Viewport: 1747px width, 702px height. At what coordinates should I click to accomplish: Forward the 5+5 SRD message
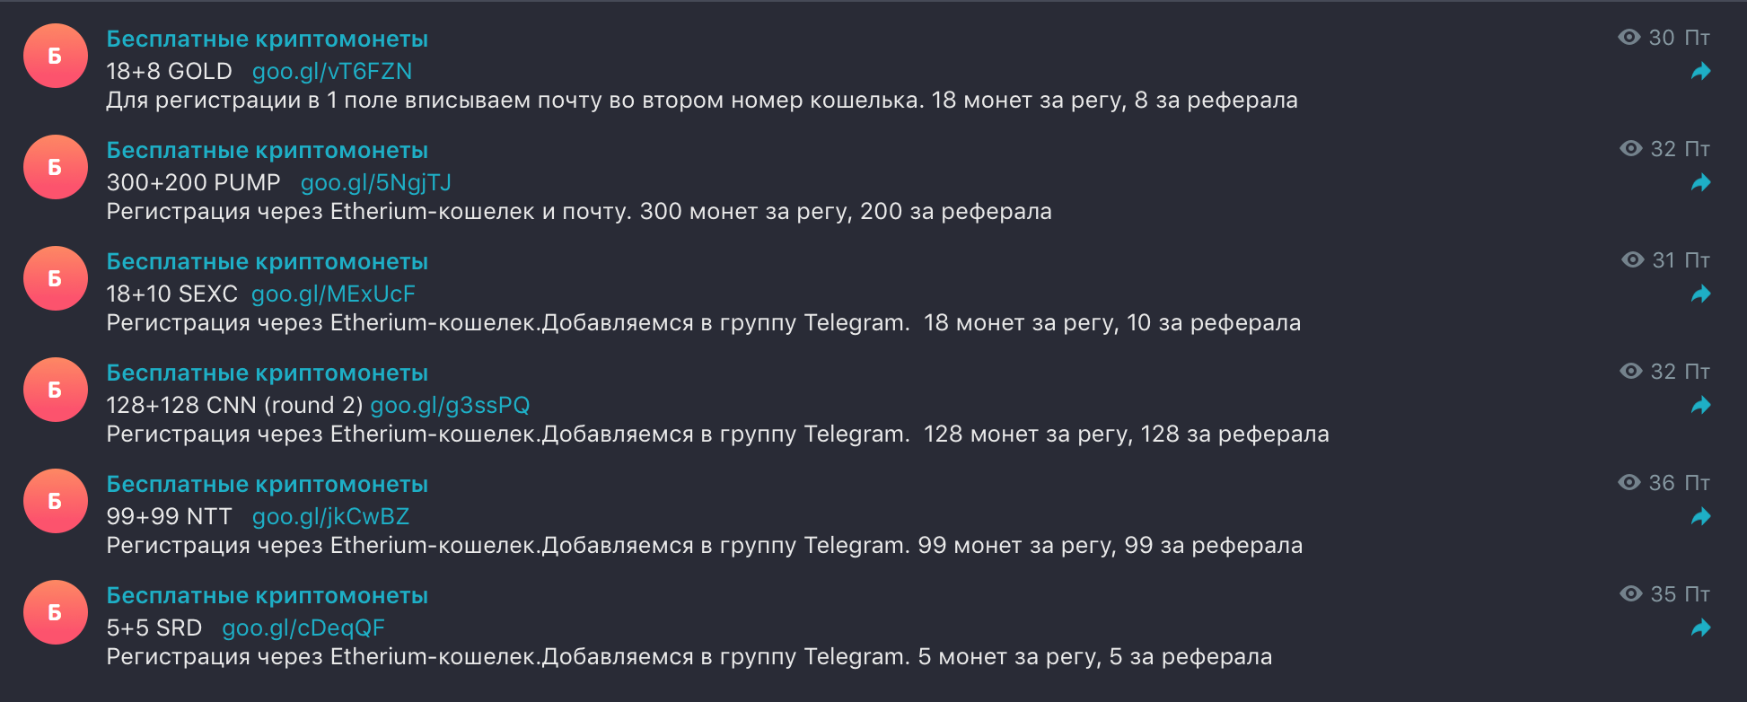1700,628
